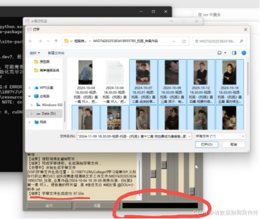Click the forward arrow in the Open dialog
260x219 pixels.
40,41
